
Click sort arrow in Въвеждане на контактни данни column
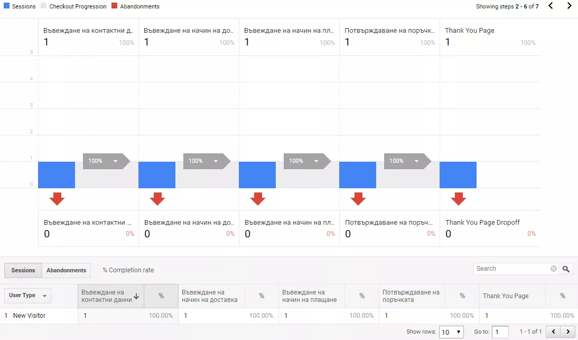pos(136,297)
